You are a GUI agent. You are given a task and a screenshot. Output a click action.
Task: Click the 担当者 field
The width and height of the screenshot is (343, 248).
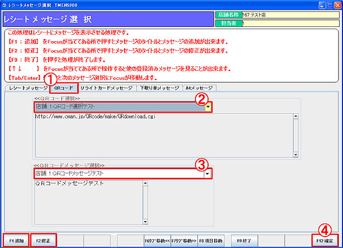pos(290,23)
